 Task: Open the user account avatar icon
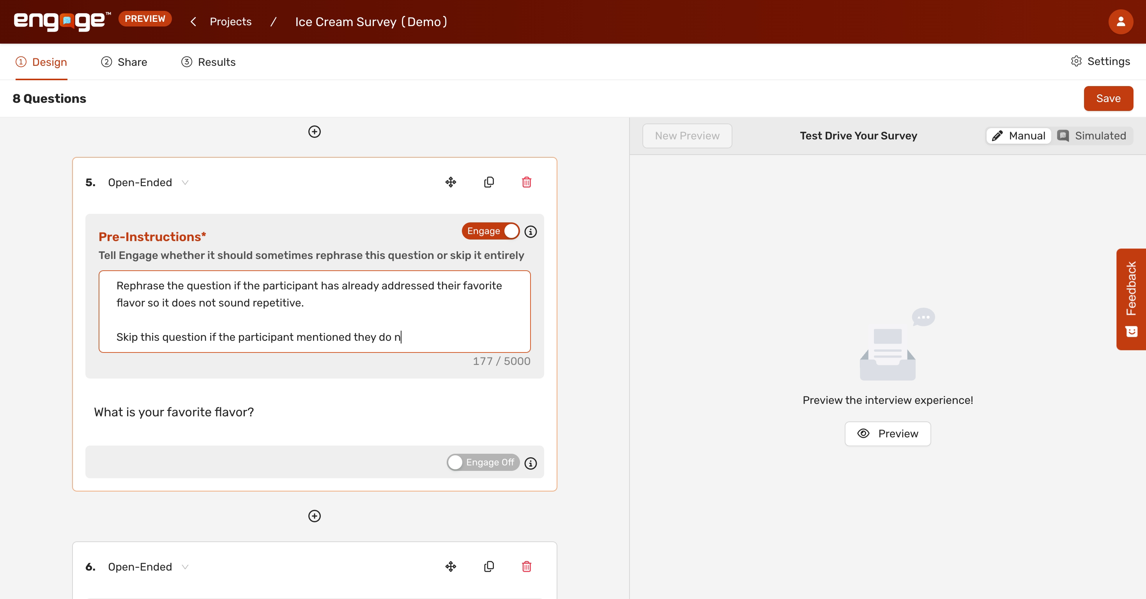pos(1120,22)
